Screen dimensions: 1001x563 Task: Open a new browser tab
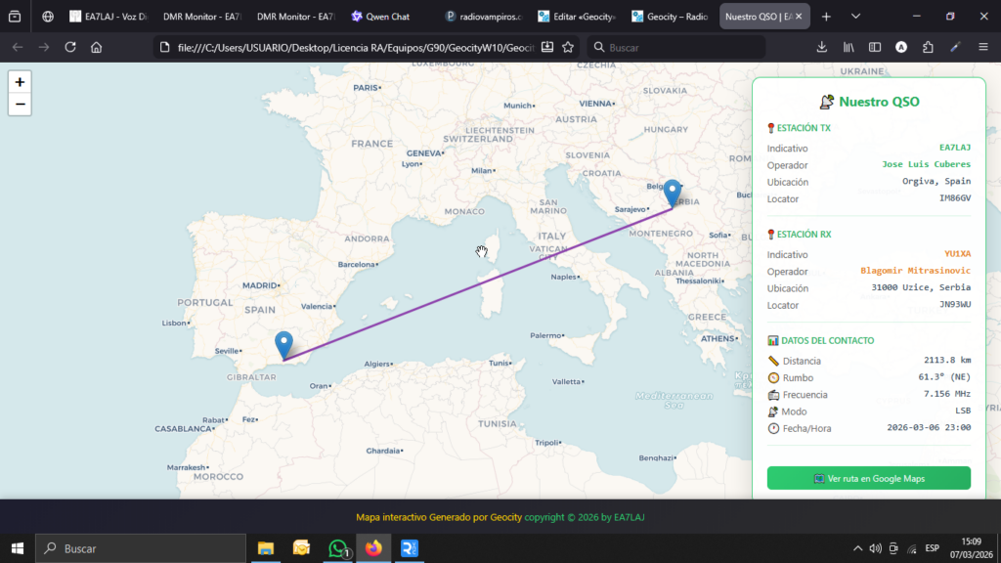[x=826, y=17]
